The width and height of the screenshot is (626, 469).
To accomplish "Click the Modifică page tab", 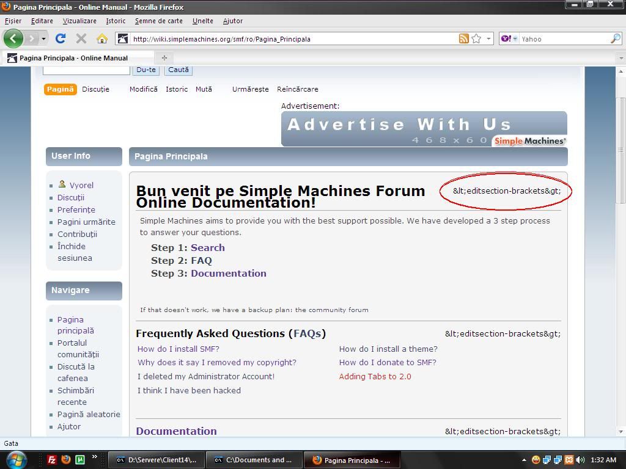I will point(143,89).
